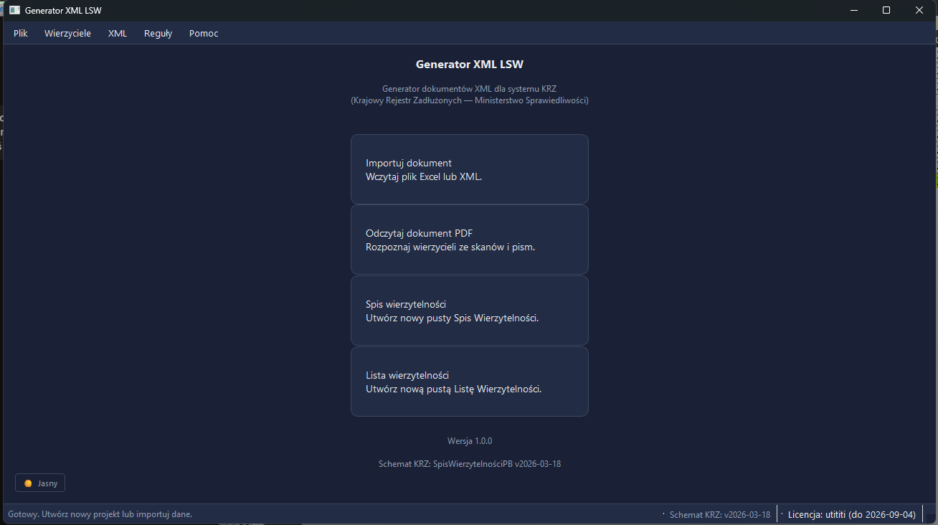
Task: Open the Plik menu
Action: [21, 33]
